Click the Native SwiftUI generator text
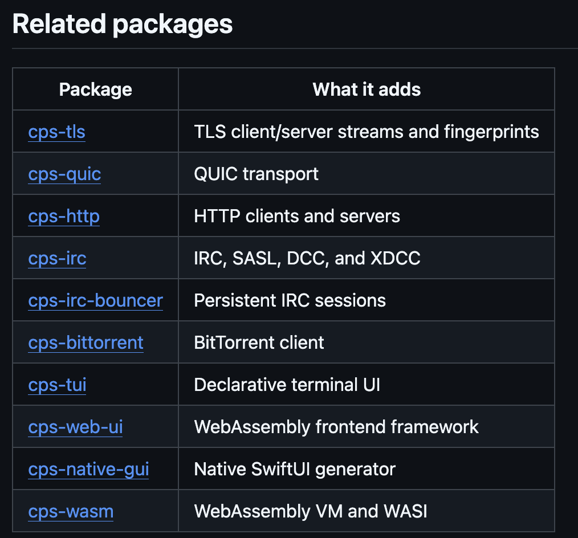Screen dimensions: 578x538 pyautogui.click(x=295, y=469)
